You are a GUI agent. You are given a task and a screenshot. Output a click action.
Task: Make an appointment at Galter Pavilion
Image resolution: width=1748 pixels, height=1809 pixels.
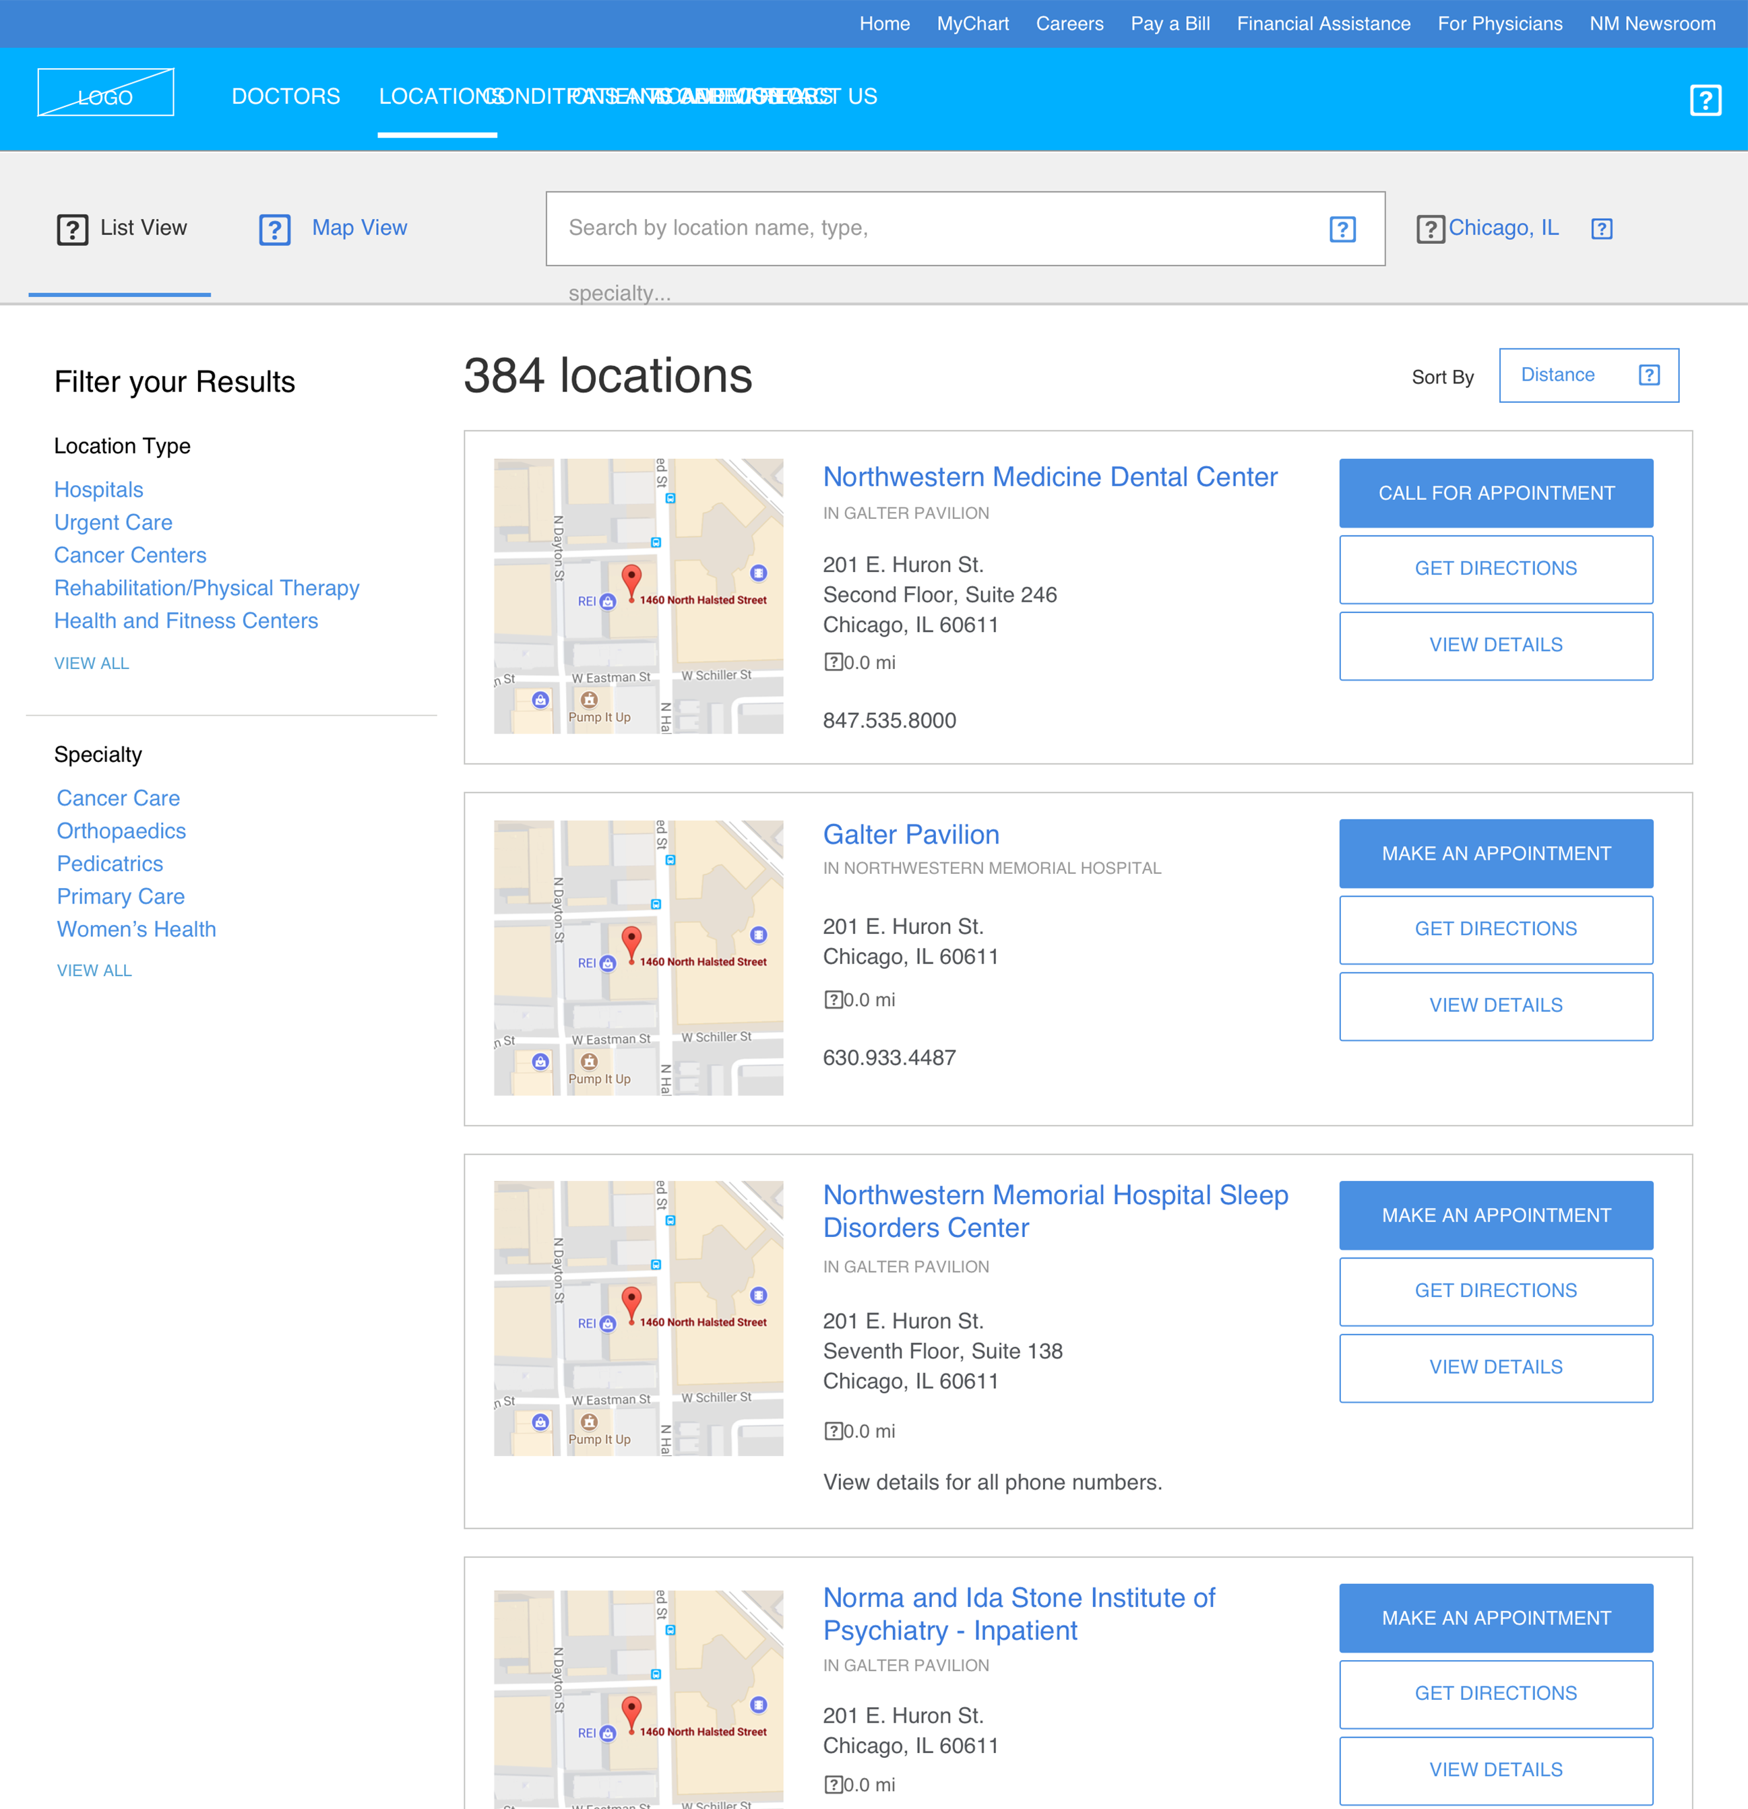(1496, 854)
